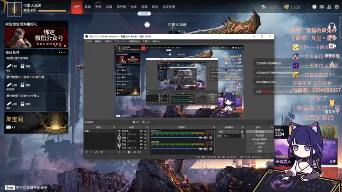
Task: Open the game settings gear in top-right corner
Action: tap(337, 7)
